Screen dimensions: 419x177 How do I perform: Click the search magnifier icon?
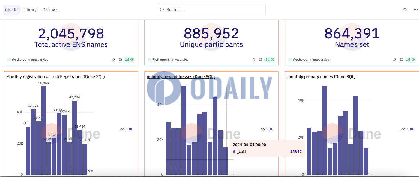pyautogui.click(x=162, y=10)
